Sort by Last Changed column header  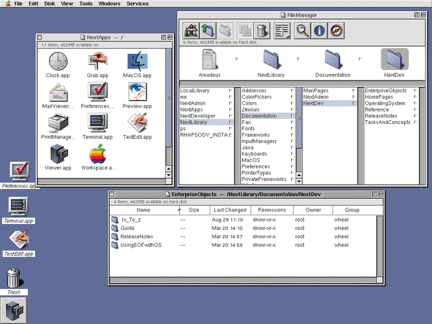coord(230,210)
